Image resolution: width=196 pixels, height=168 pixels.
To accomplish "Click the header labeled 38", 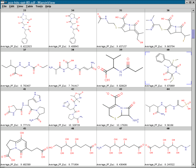I will point(73,50).
